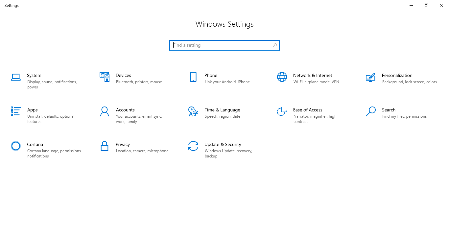Open Network & Internet globe icon
The image size is (449, 237).
point(282,77)
